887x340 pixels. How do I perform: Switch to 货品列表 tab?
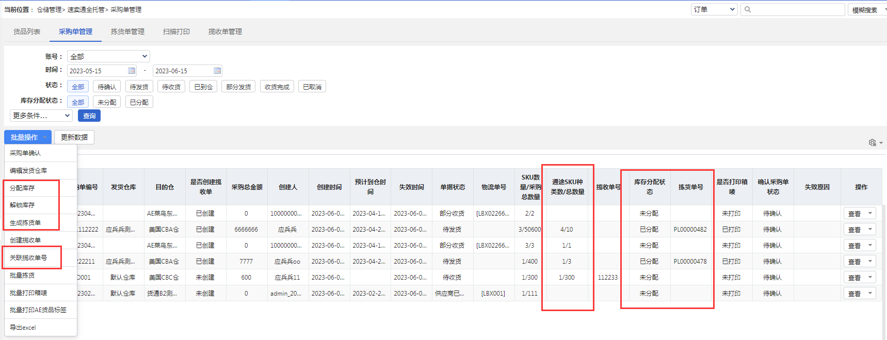[x=27, y=31]
